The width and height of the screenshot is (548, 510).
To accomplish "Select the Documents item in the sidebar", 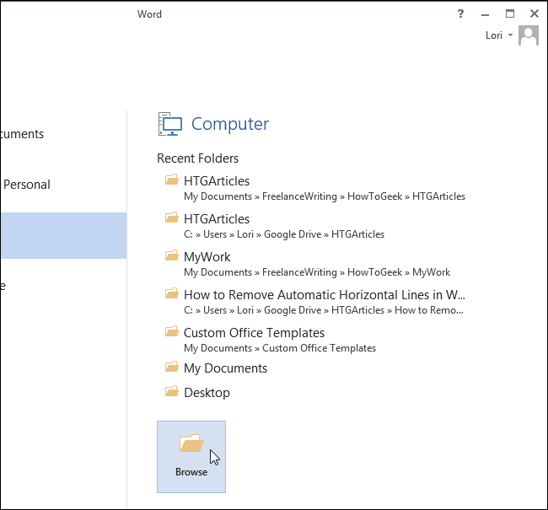I will pos(22,134).
